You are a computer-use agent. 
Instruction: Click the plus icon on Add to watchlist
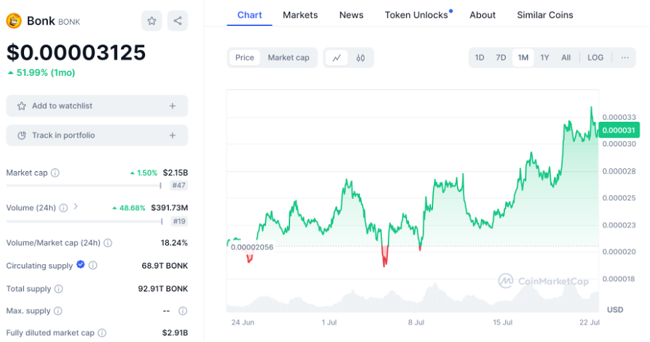coord(172,106)
